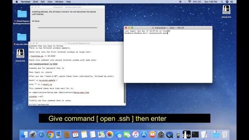
Task: Open Calendar icon showing 17
Action: (x=75, y=135)
